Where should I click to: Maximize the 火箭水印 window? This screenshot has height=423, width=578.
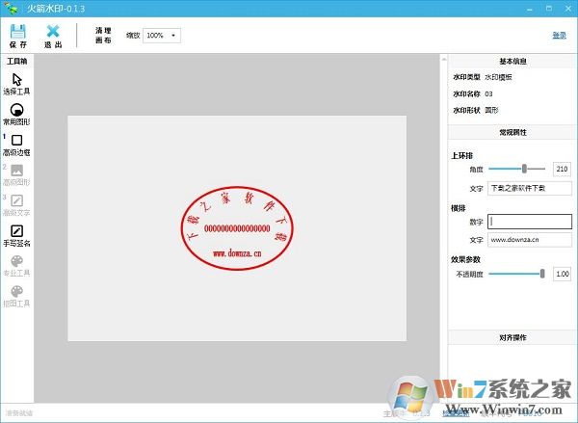click(549, 8)
